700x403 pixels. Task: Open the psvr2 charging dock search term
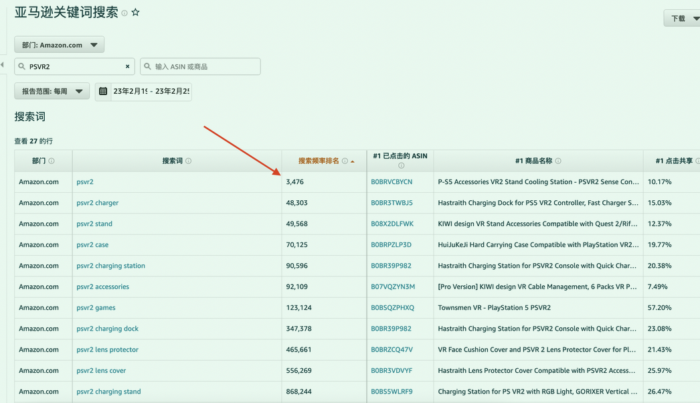(108, 329)
